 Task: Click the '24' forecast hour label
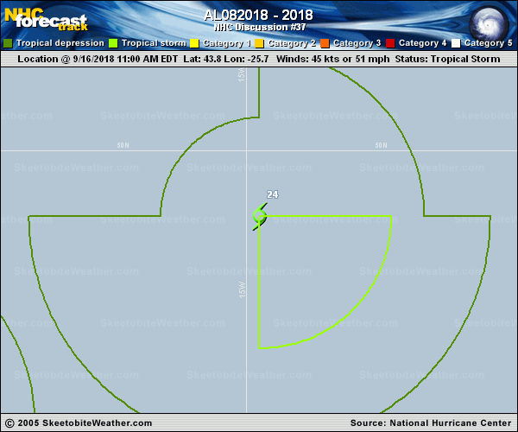pyautogui.click(x=272, y=195)
